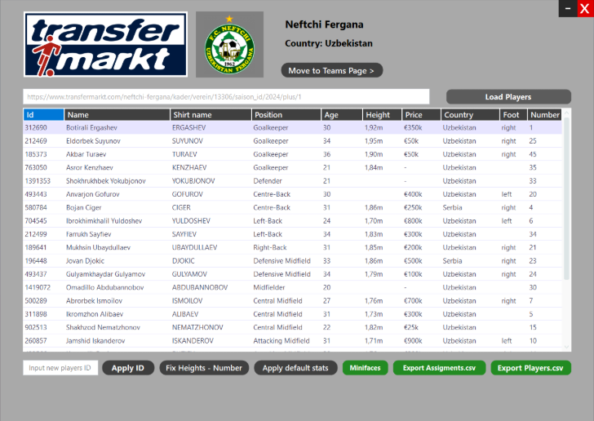Select player name Jovan Djokic
The height and width of the screenshot is (421, 594).
tap(85, 261)
